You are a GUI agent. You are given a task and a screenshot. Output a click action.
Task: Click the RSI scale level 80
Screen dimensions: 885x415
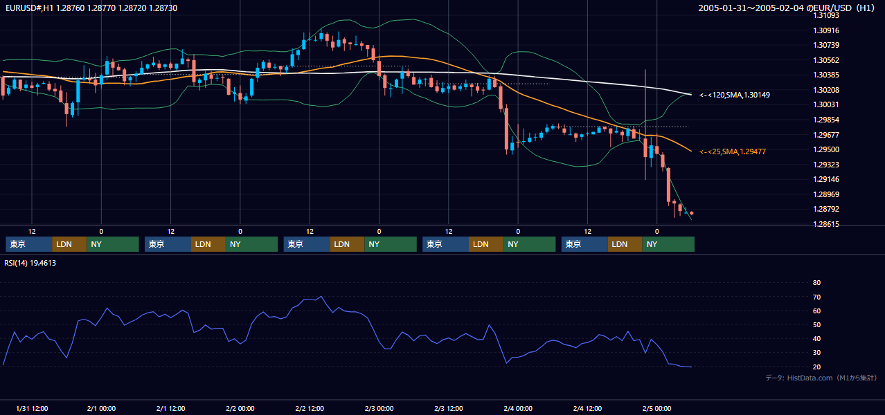click(816, 283)
